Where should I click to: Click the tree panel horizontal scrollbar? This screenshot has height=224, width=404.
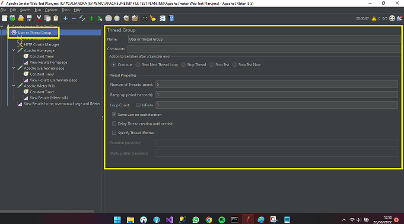pyautogui.click(x=47, y=212)
